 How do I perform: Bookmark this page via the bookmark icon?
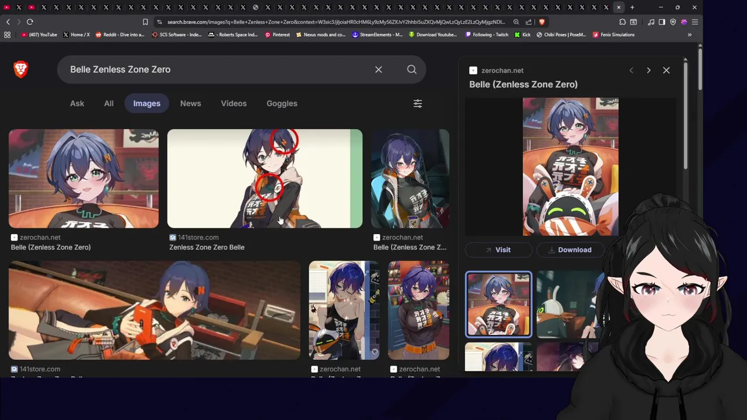(145, 22)
